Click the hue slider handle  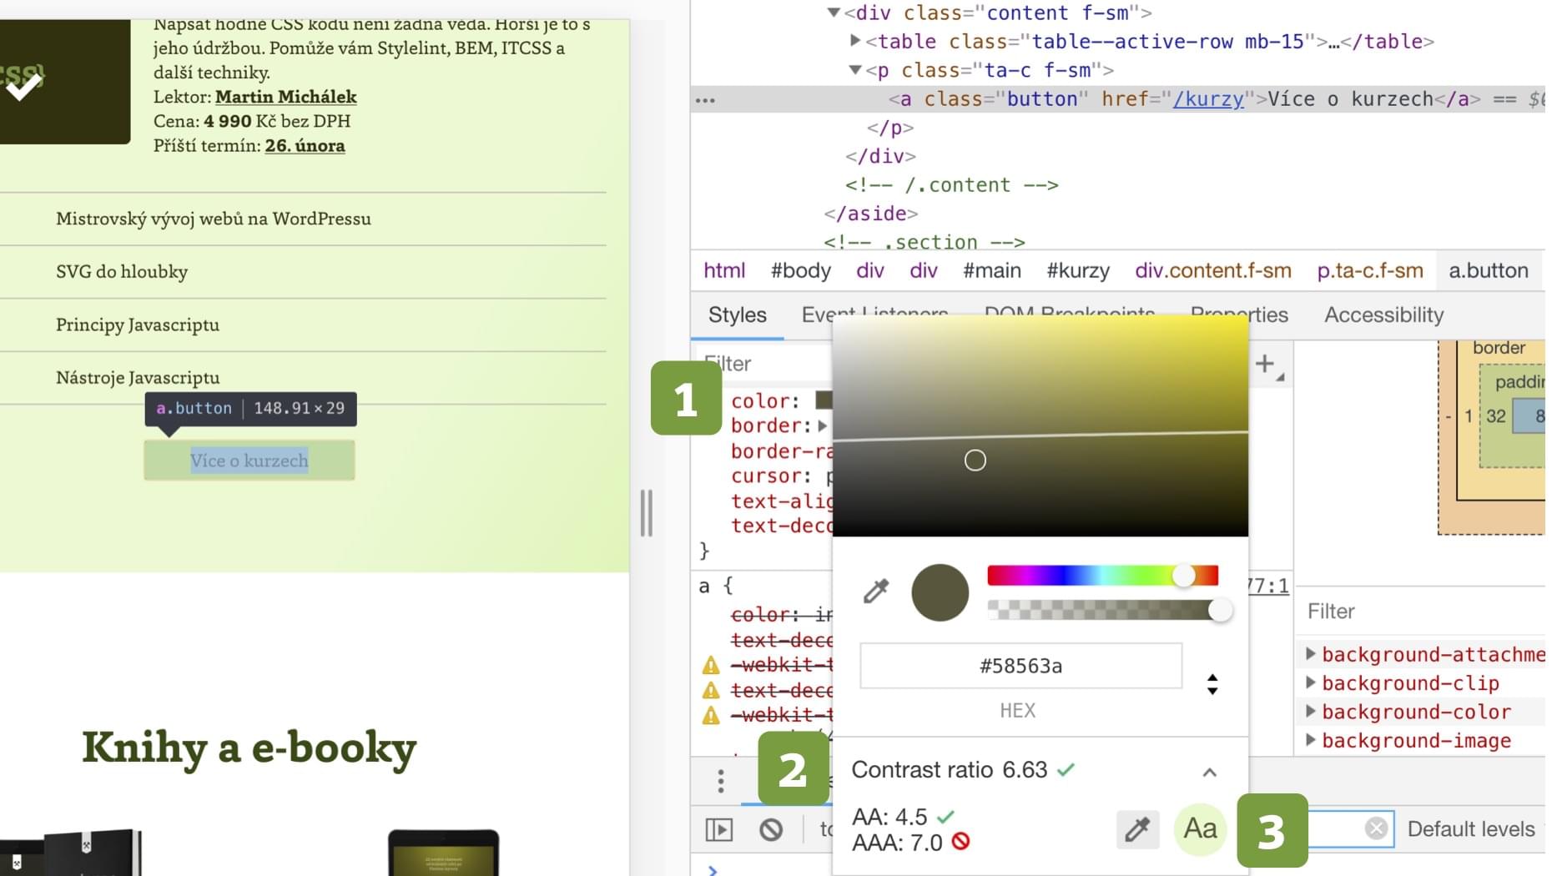pos(1183,576)
